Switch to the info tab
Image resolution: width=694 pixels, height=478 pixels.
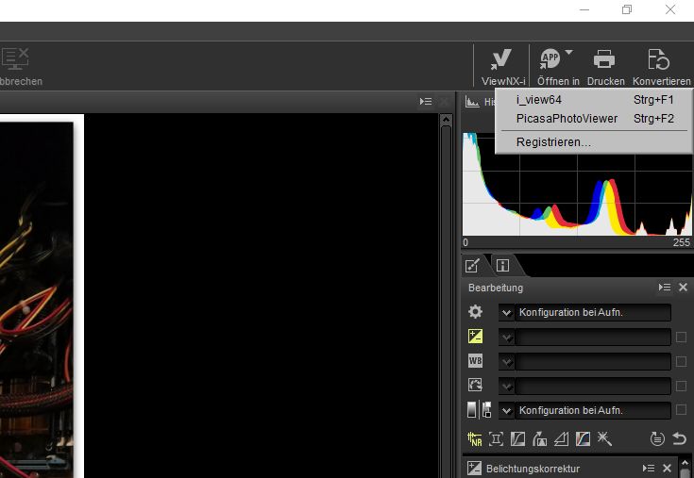502,265
